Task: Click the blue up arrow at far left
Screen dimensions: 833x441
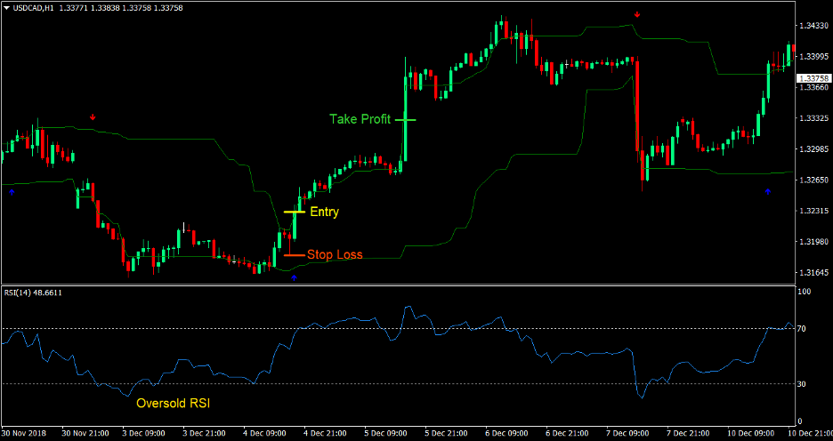Action: click(x=12, y=192)
